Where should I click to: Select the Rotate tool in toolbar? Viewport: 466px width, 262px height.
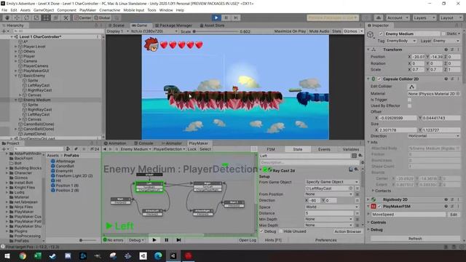pyautogui.click(x=26, y=17)
